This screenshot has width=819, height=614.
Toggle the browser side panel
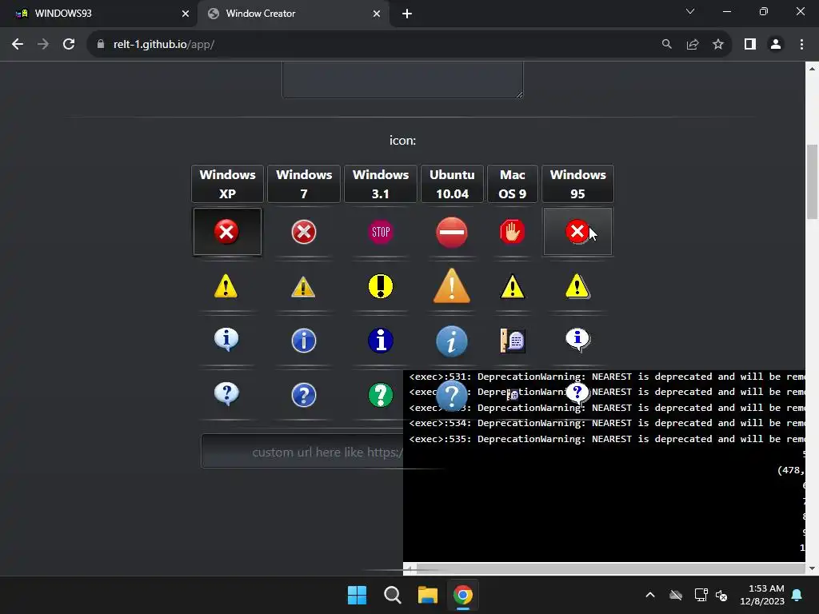point(750,45)
